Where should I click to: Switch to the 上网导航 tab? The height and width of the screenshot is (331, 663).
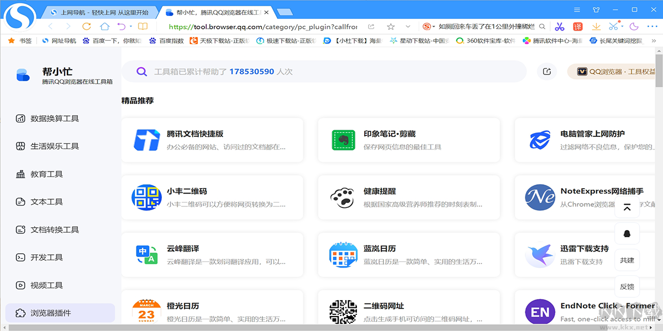click(99, 12)
